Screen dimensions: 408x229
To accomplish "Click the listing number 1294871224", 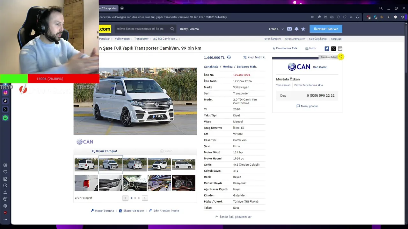I will pos(242,75).
